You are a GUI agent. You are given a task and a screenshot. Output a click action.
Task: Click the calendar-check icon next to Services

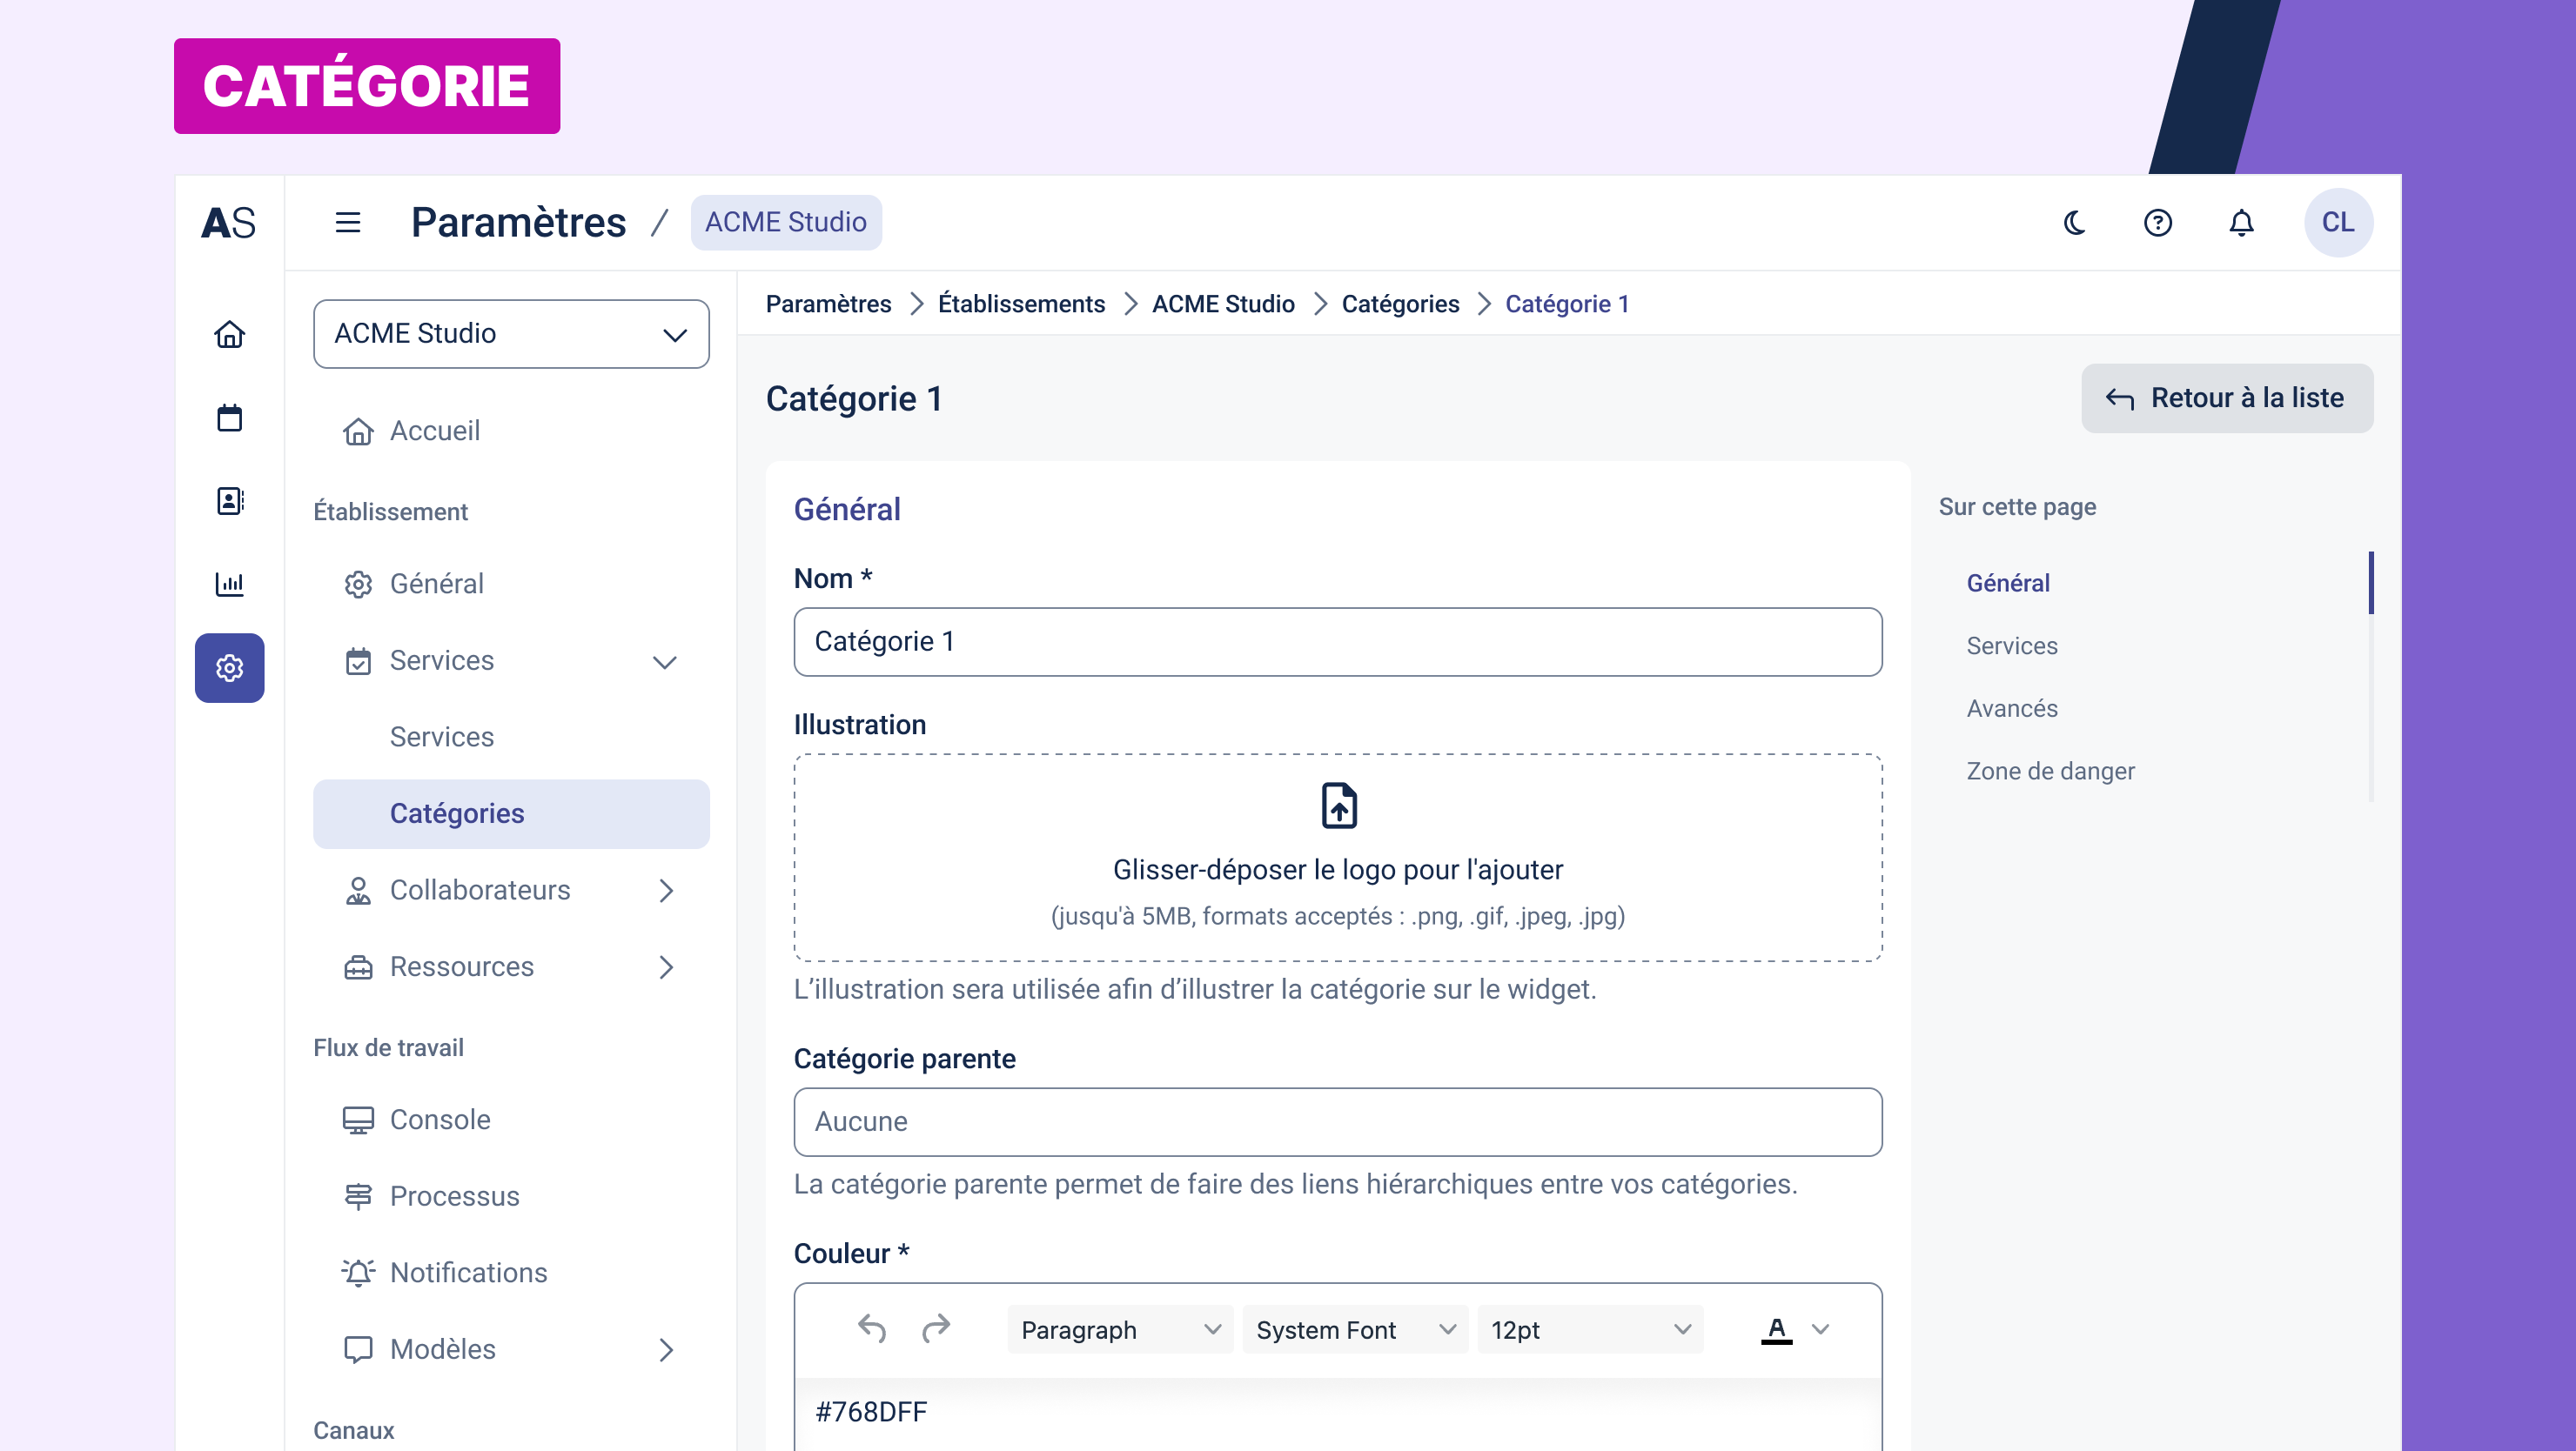(x=358, y=661)
